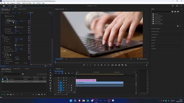Open Media Browser tab

(x=17, y=69)
